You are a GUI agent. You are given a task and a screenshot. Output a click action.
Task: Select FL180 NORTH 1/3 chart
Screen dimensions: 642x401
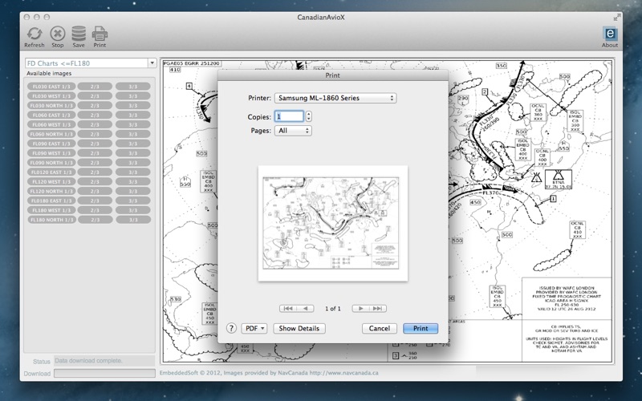(51, 220)
